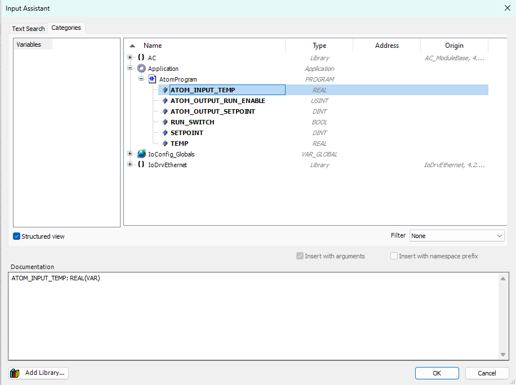Click the Add Library button

pos(39,373)
